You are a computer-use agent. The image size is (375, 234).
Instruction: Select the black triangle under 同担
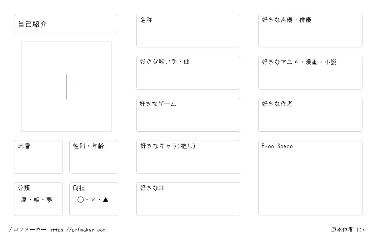point(106,200)
